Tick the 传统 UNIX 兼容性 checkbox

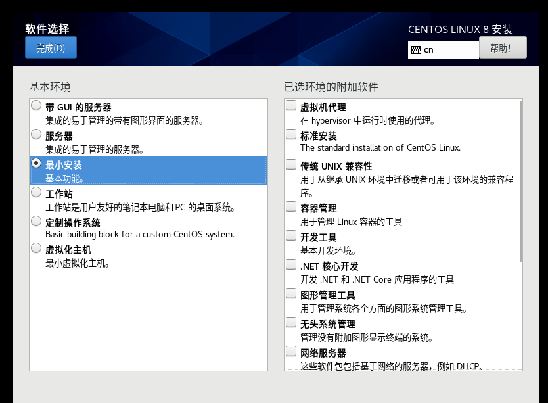click(291, 165)
